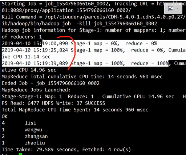Click the 'OK' result line

(x=5, y=117)
